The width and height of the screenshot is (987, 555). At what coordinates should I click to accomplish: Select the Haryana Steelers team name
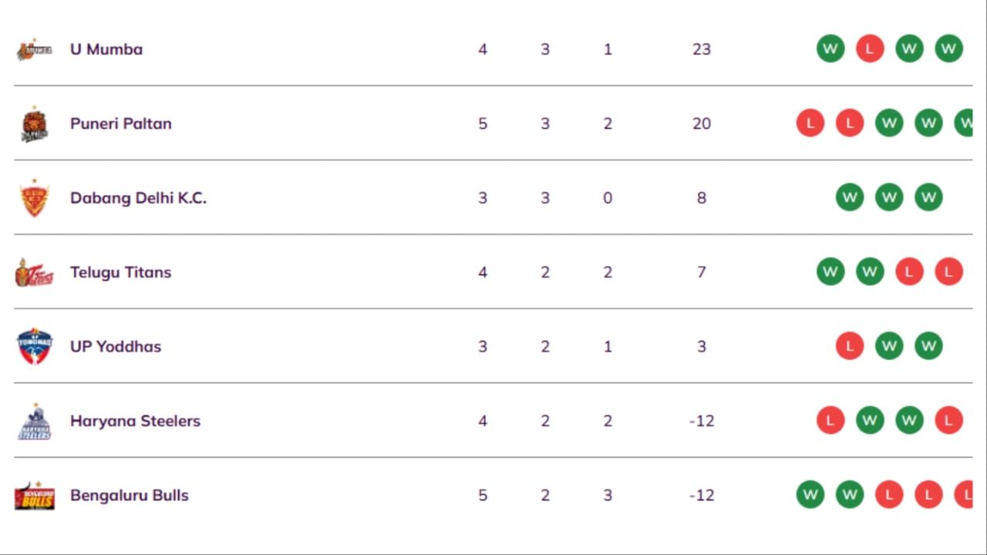point(136,421)
